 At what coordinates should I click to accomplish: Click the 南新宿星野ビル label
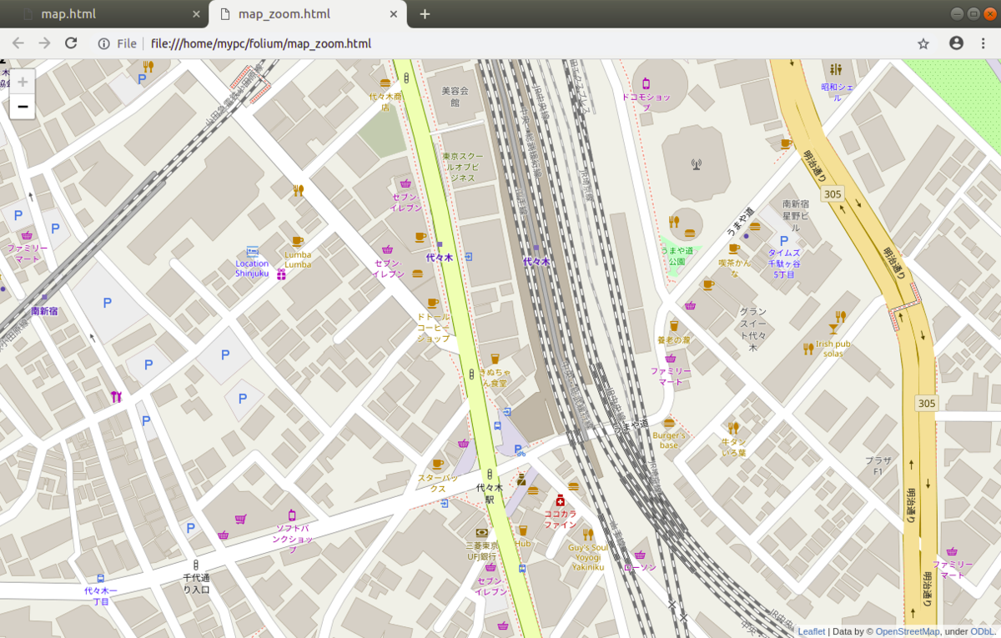pyautogui.click(x=795, y=215)
